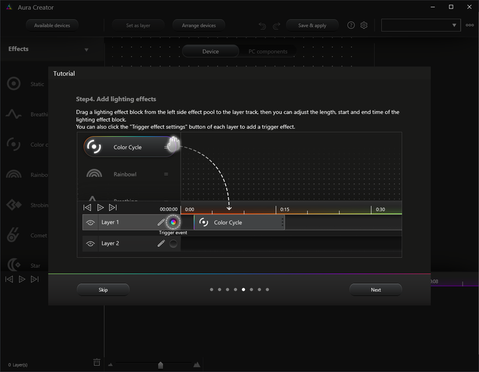Click the Layer 2 name label

110,243
